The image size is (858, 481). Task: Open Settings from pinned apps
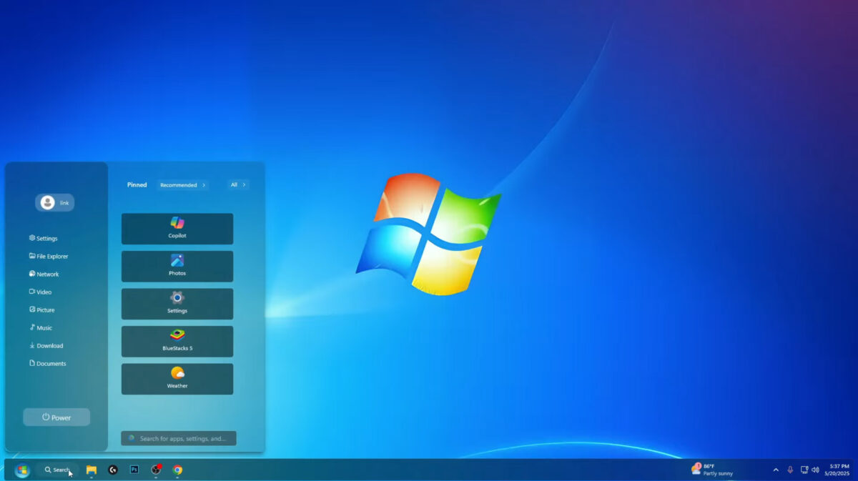point(177,303)
